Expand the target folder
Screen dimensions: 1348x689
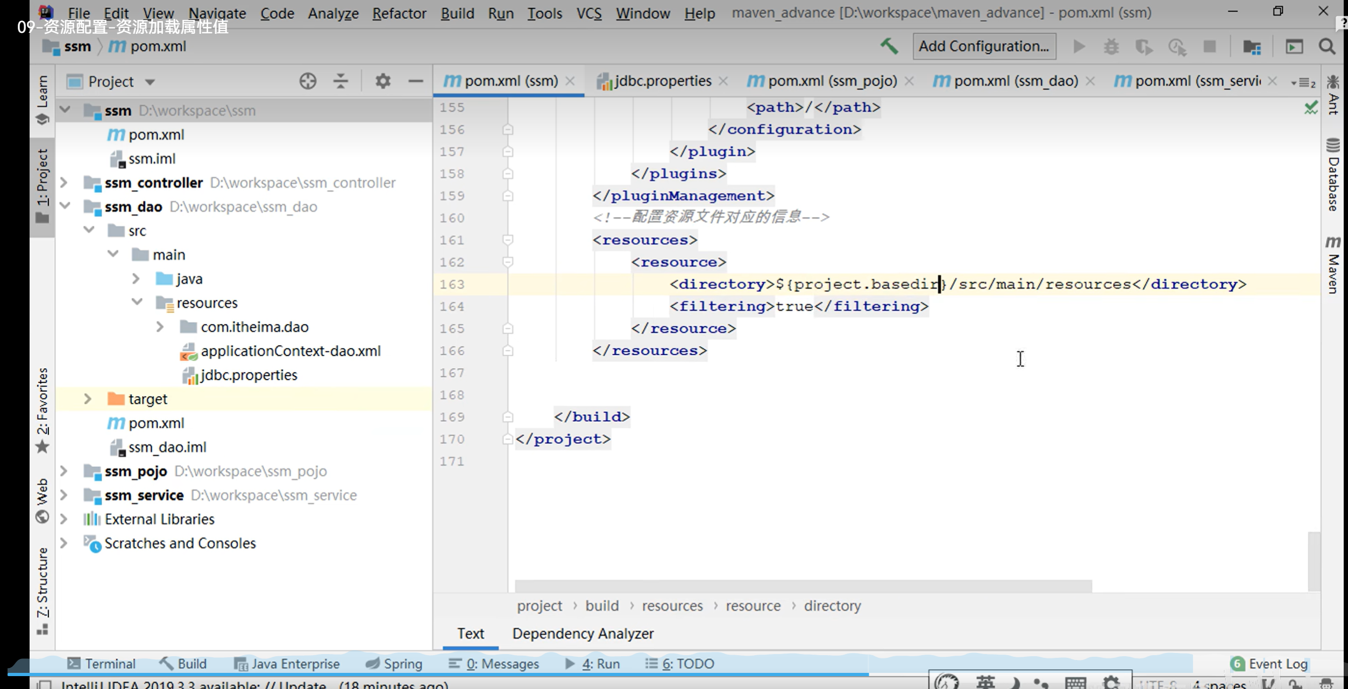(x=88, y=399)
